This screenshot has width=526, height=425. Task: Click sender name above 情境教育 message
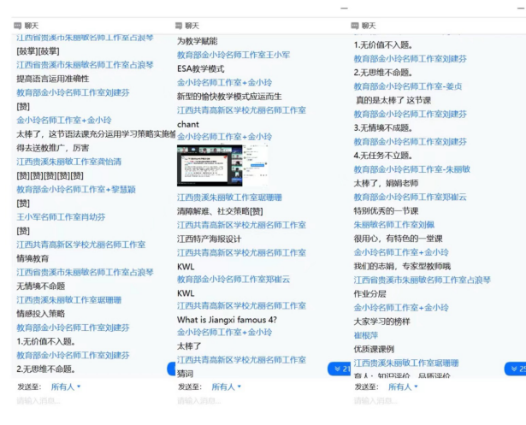tap(81, 245)
